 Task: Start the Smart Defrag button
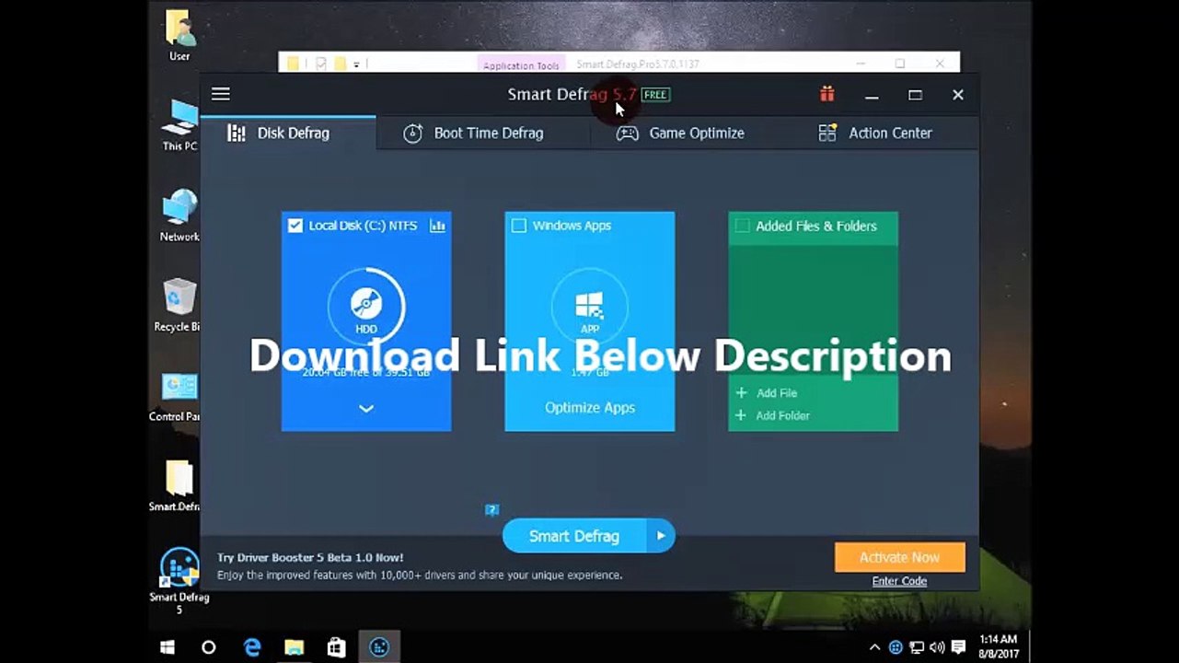574,536
